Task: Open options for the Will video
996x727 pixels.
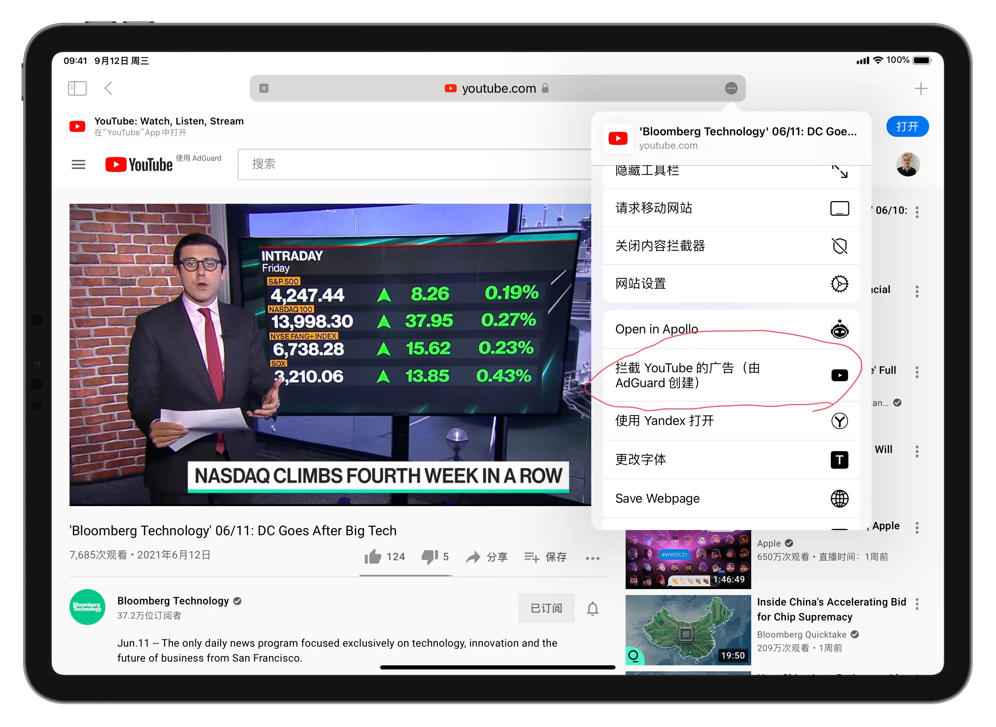Action: [917, 452]
